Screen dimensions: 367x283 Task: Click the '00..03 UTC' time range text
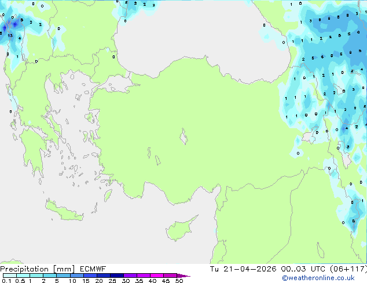(x=303, y=269)
